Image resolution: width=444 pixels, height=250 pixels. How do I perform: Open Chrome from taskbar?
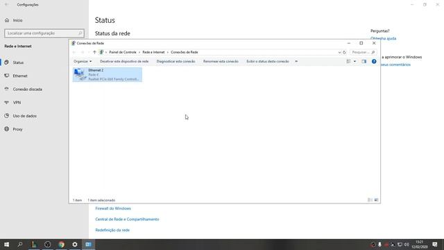coord(61,244)
